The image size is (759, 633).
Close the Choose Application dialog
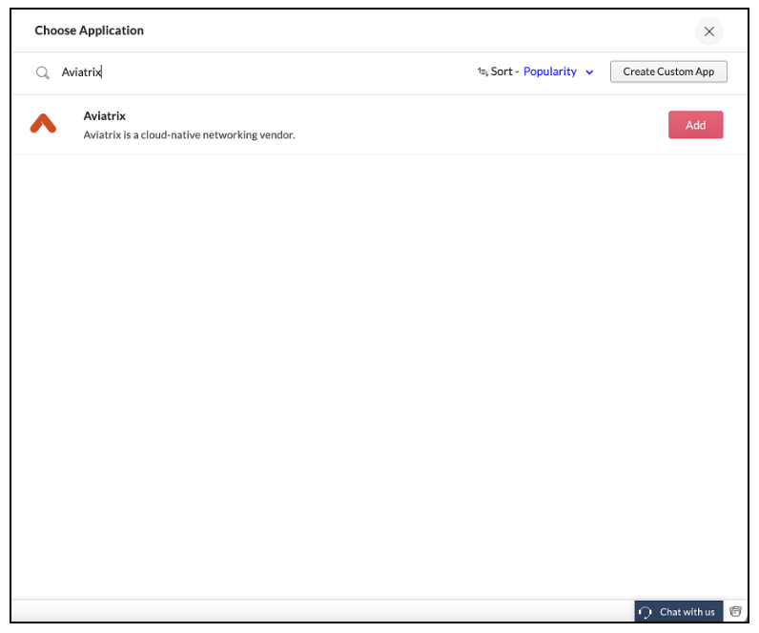(709, 31)
